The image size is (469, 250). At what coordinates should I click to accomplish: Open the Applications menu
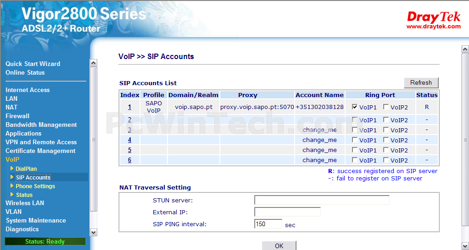[23, 133]
